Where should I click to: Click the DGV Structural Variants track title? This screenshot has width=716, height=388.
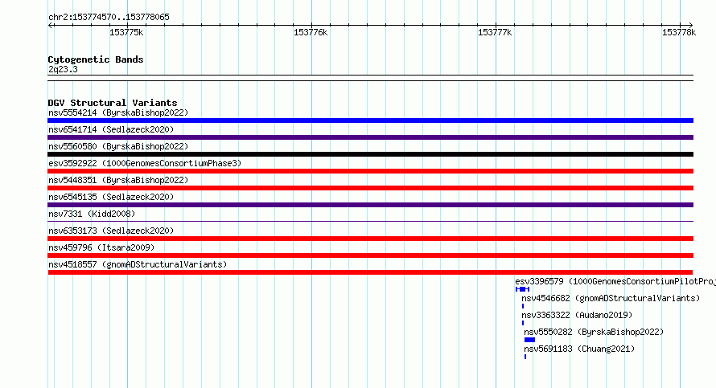[x=113, y=103]
